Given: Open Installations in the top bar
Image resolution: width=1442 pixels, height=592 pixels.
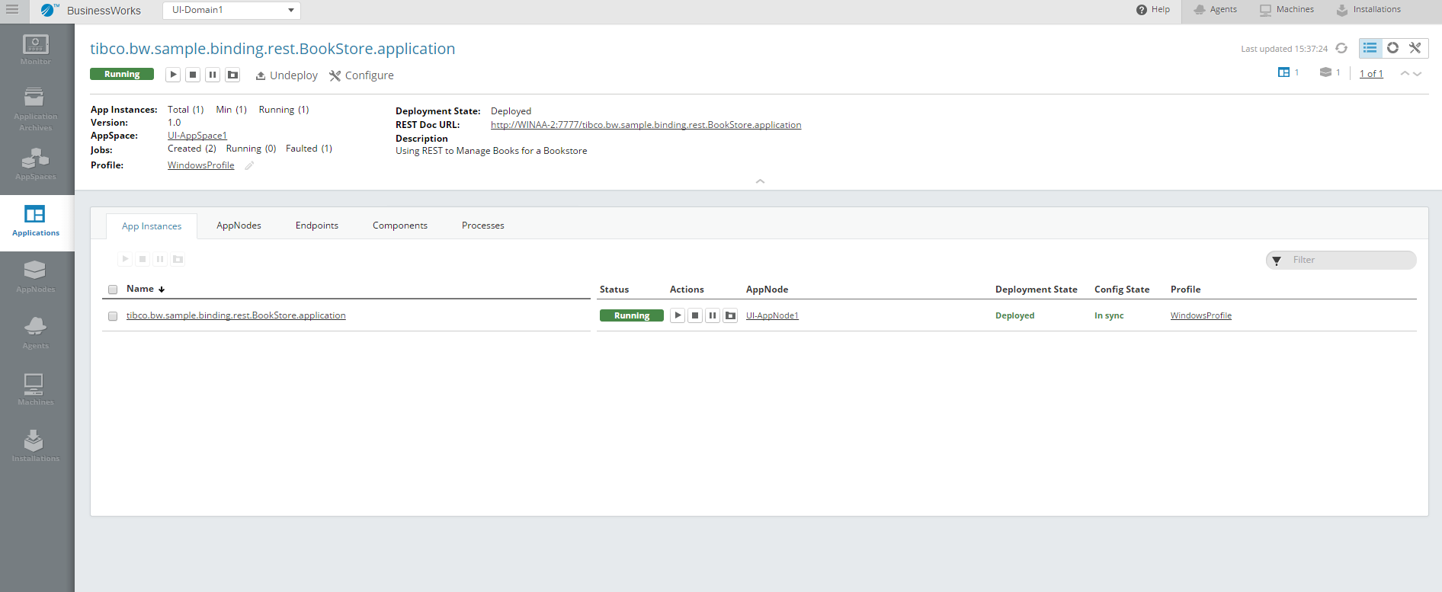Looking at the screenshot, I should click(x=1369, y=10).
